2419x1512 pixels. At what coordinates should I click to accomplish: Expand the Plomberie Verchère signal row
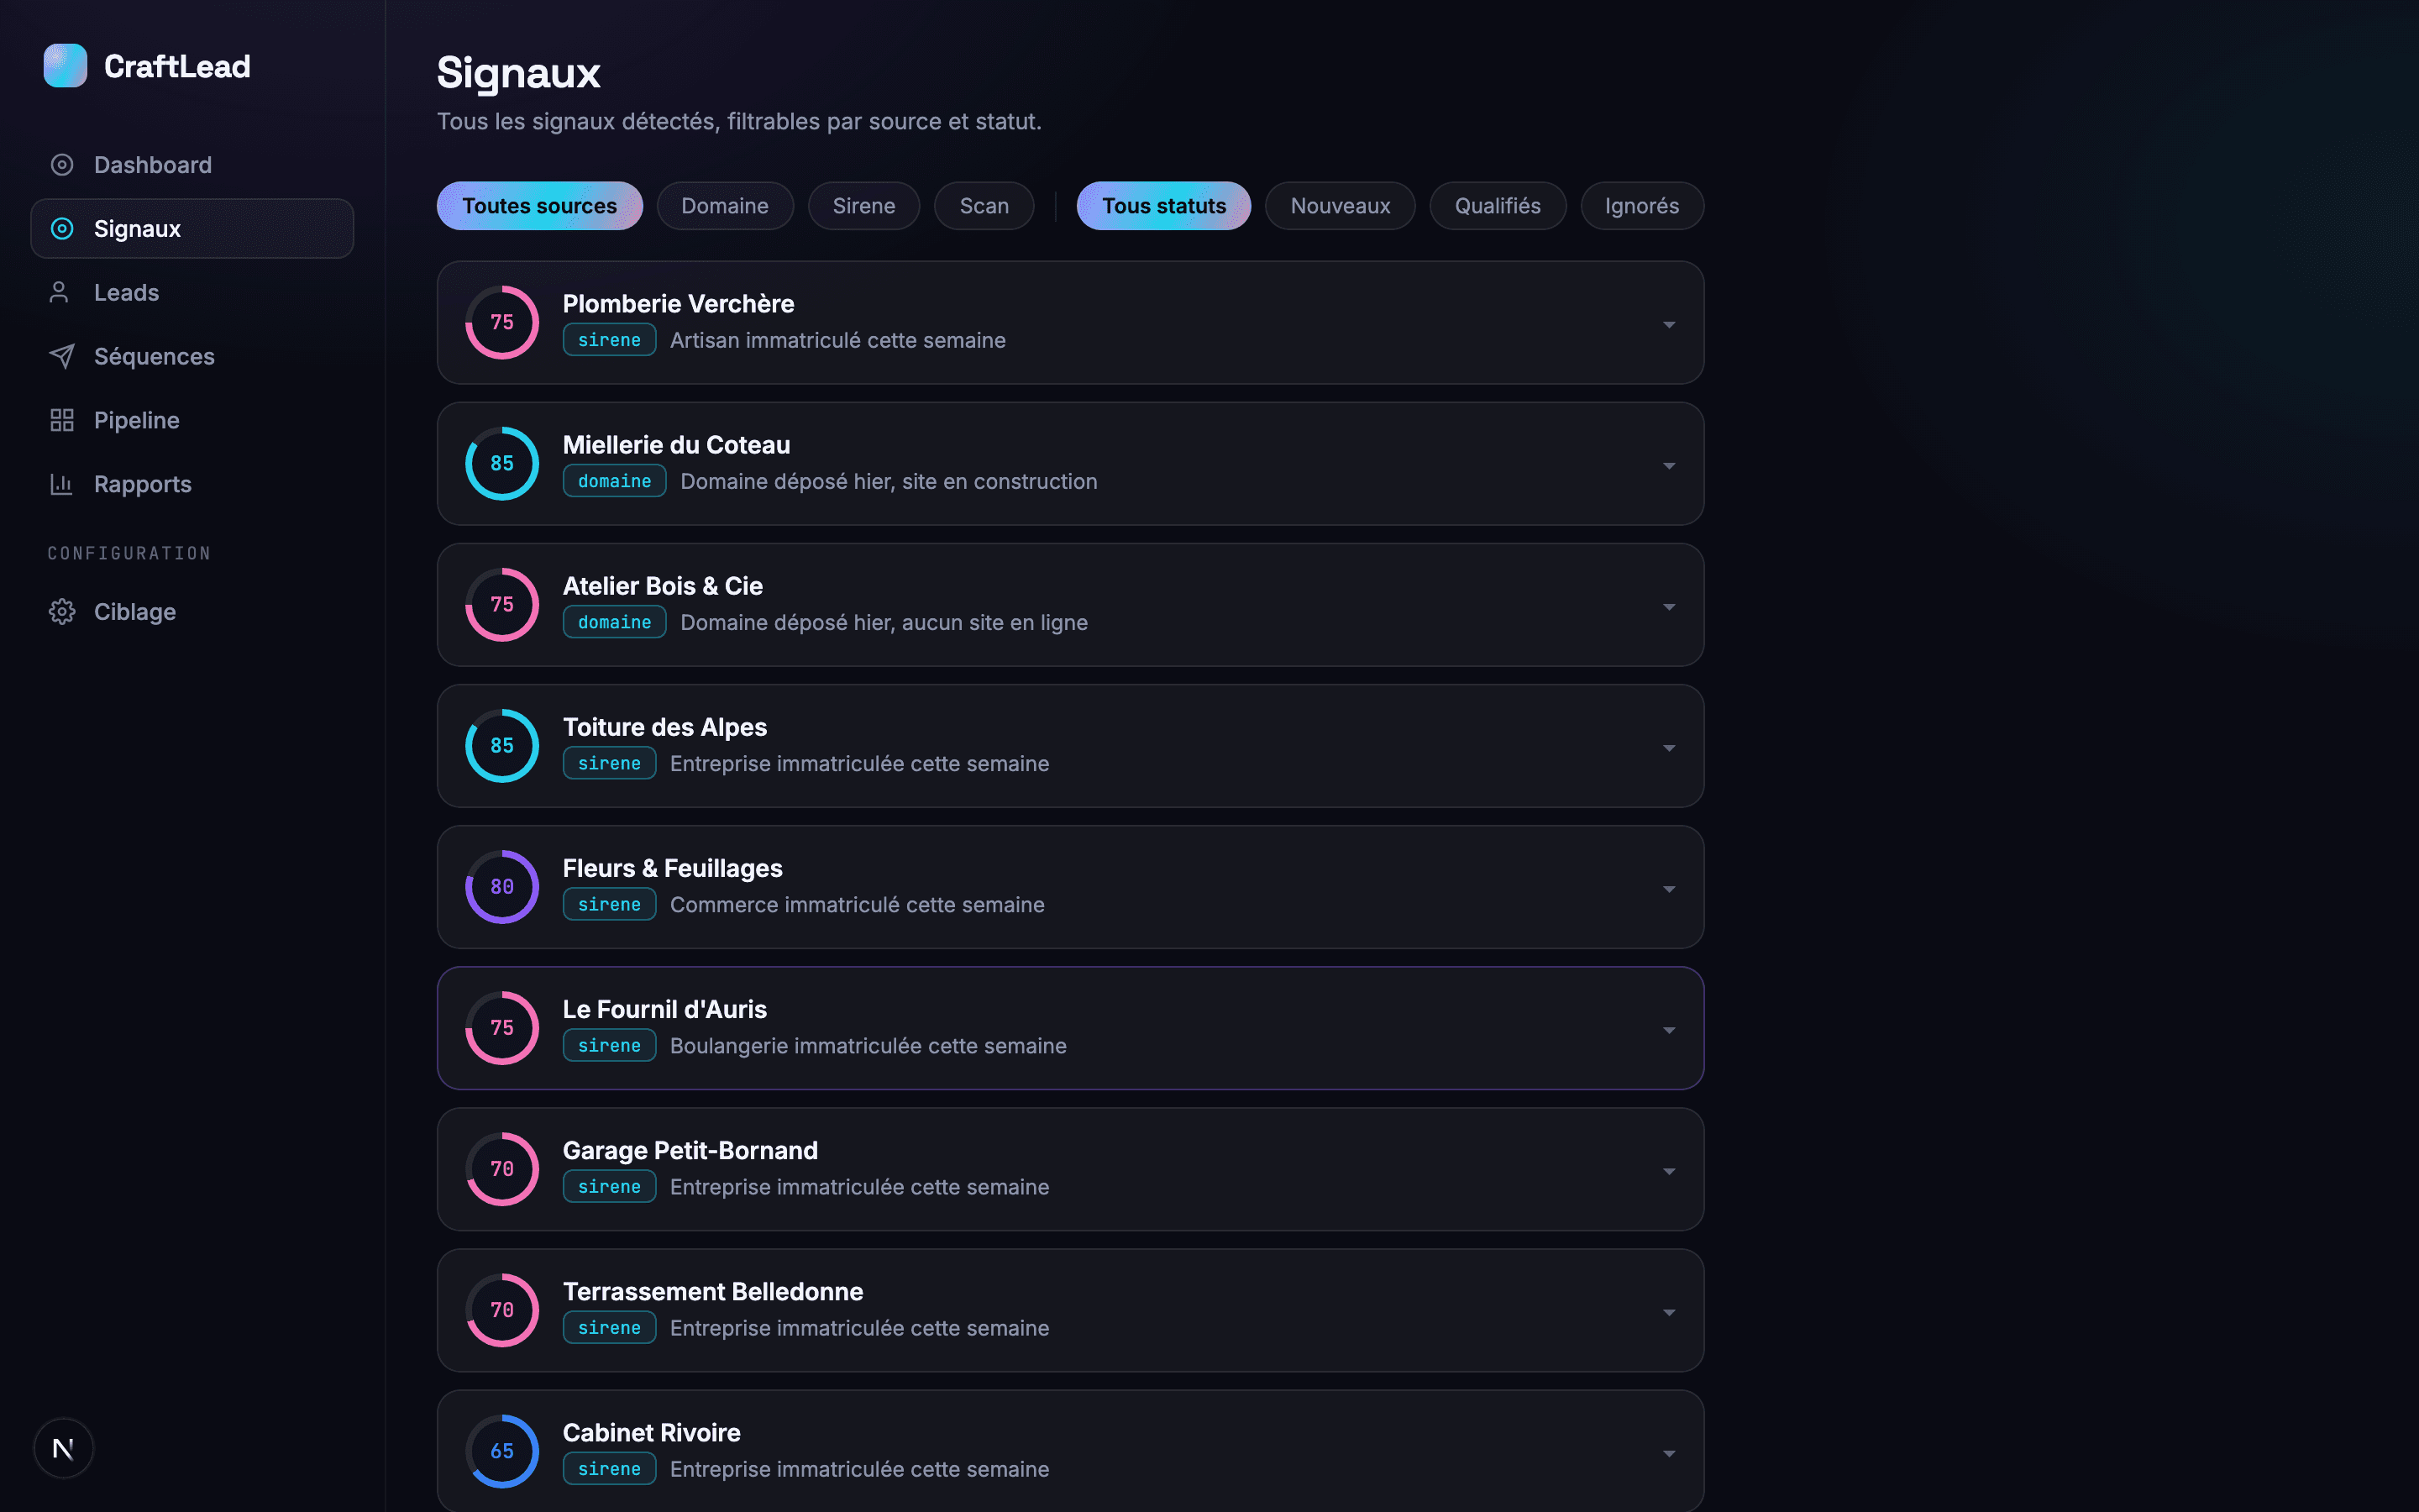(1071, 323)
